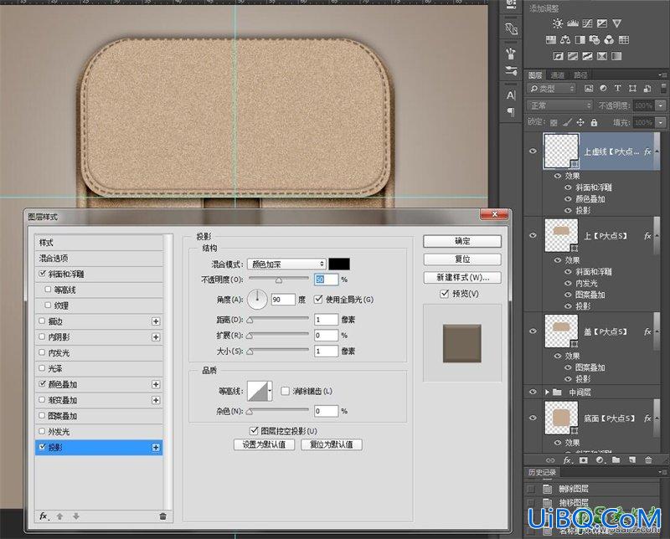Open Brush Presets panel icon

tap(511, 71)
